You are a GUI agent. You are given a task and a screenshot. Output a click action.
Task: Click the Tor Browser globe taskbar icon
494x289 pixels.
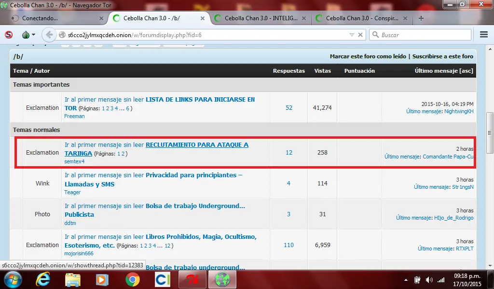click(x=222, y=279)
